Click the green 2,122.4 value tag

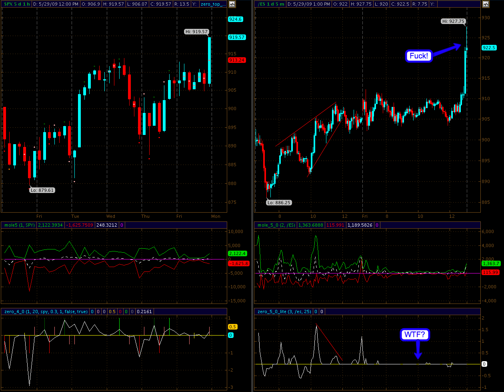point(236,253)
